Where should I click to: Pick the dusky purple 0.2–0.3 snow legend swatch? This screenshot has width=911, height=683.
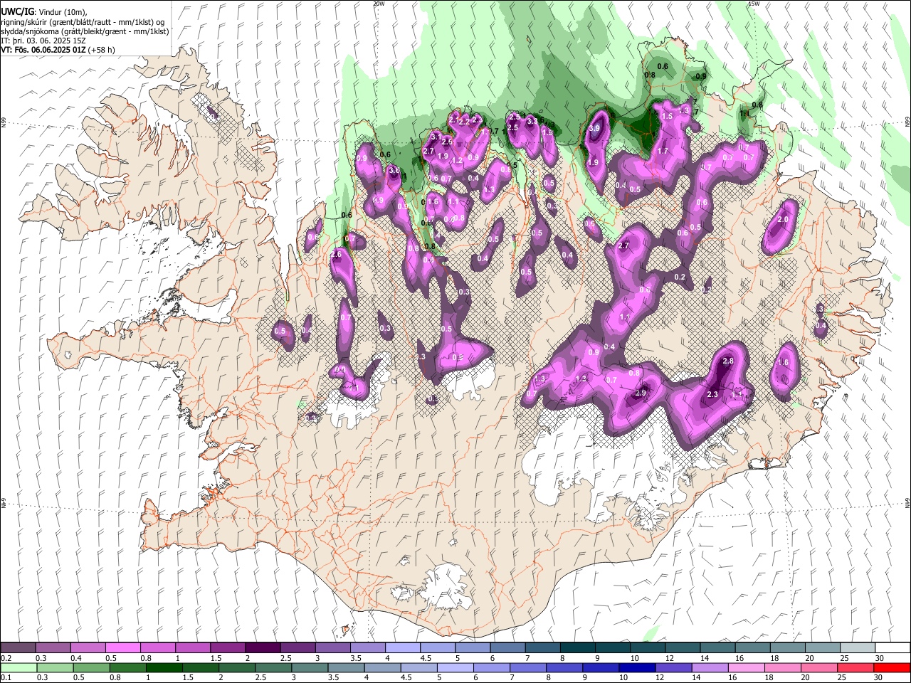(x=18, y=648)
